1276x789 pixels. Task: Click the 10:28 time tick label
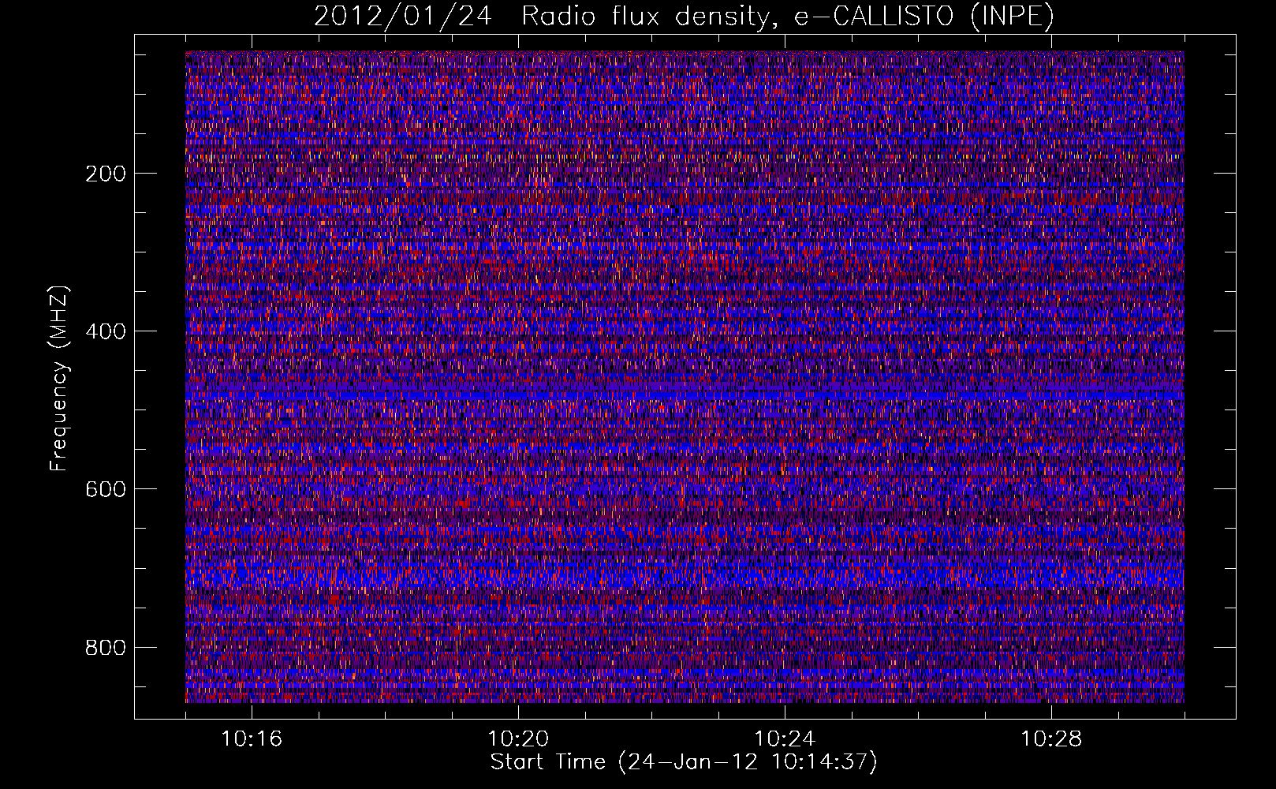pos(1051,739)
